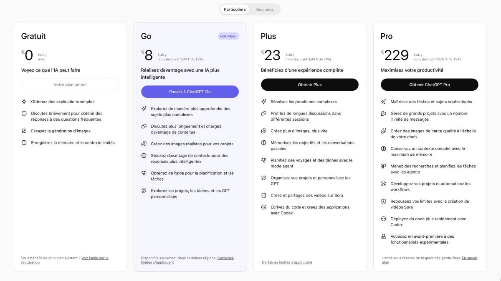Follow the Plus plan's Certaines limites s'appliquent link
This screenshot has width=501, height=281.
(287, 262)
